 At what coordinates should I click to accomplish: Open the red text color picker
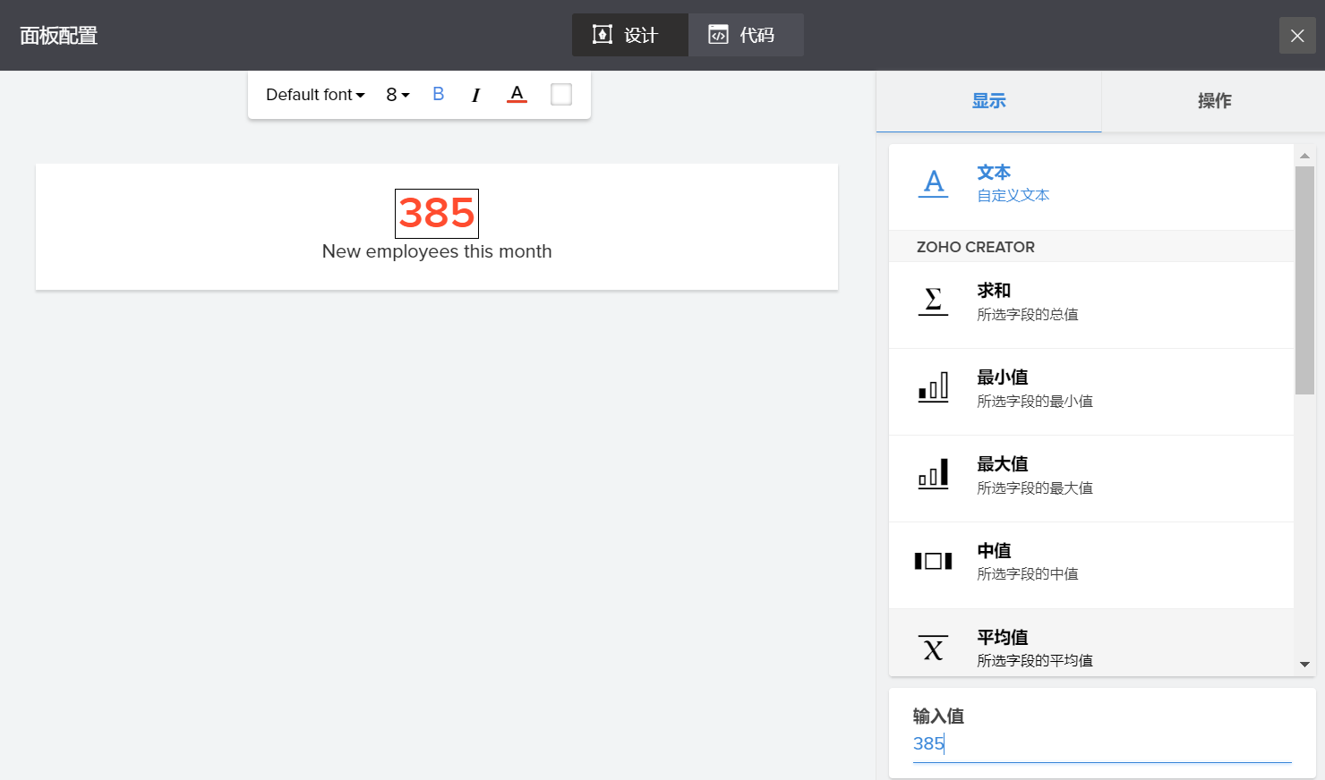pos(517,95)
